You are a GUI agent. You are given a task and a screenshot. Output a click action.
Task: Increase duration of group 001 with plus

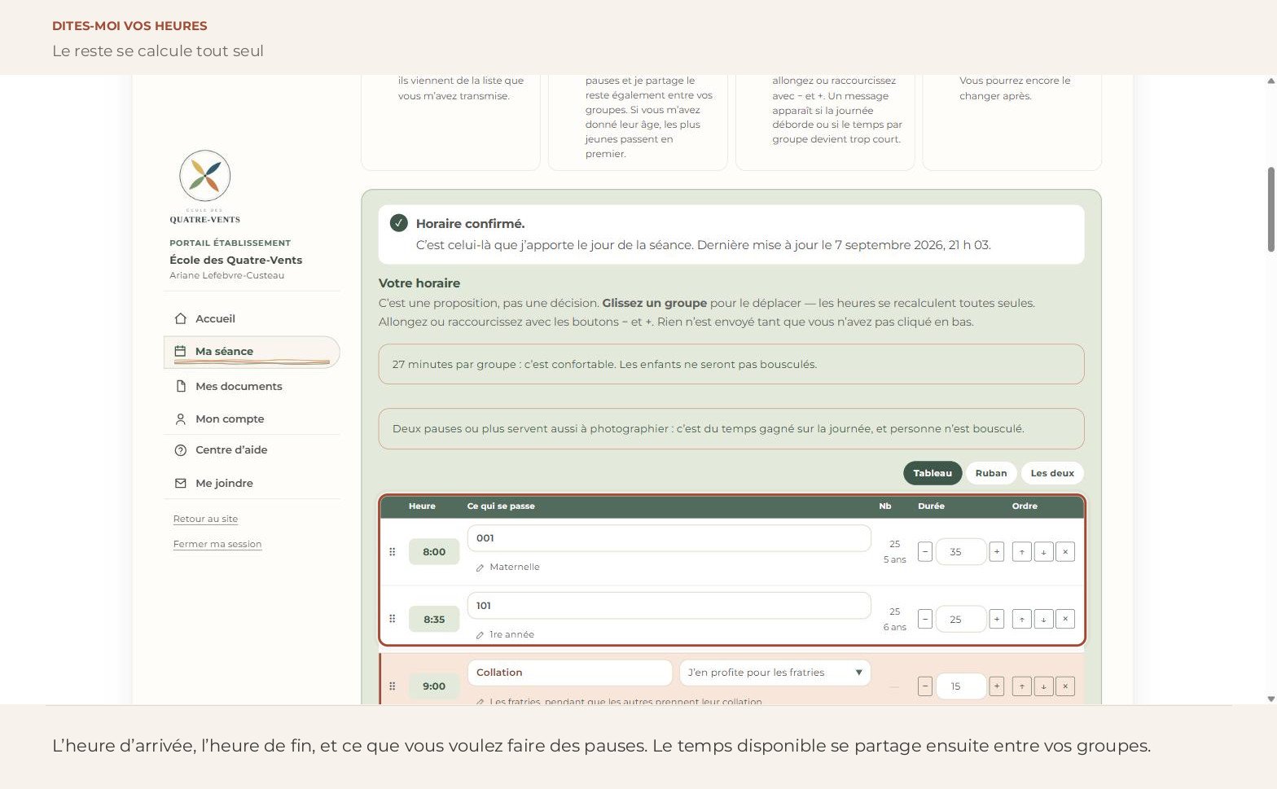pyautogui.click(x=997, y=552)
